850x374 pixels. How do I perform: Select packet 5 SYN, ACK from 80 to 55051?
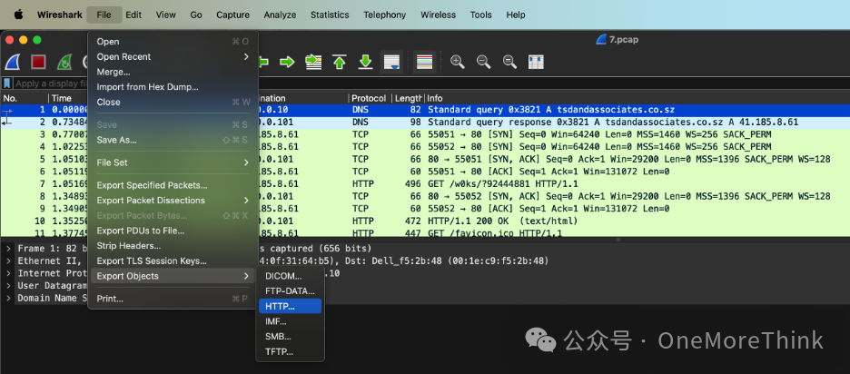pyautogui.click(x=425, y=159)
